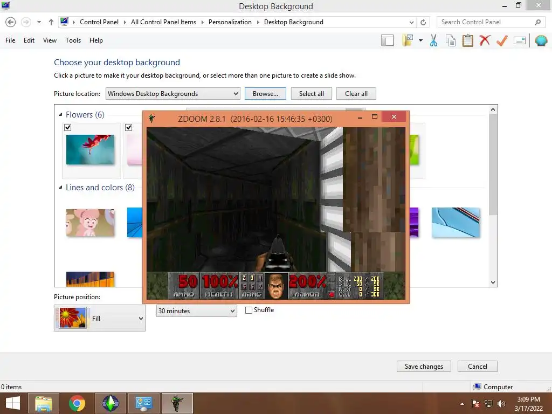
Task: Click the volume speaker tray icon
Action: pyautogui.click(x=501, y=404)
